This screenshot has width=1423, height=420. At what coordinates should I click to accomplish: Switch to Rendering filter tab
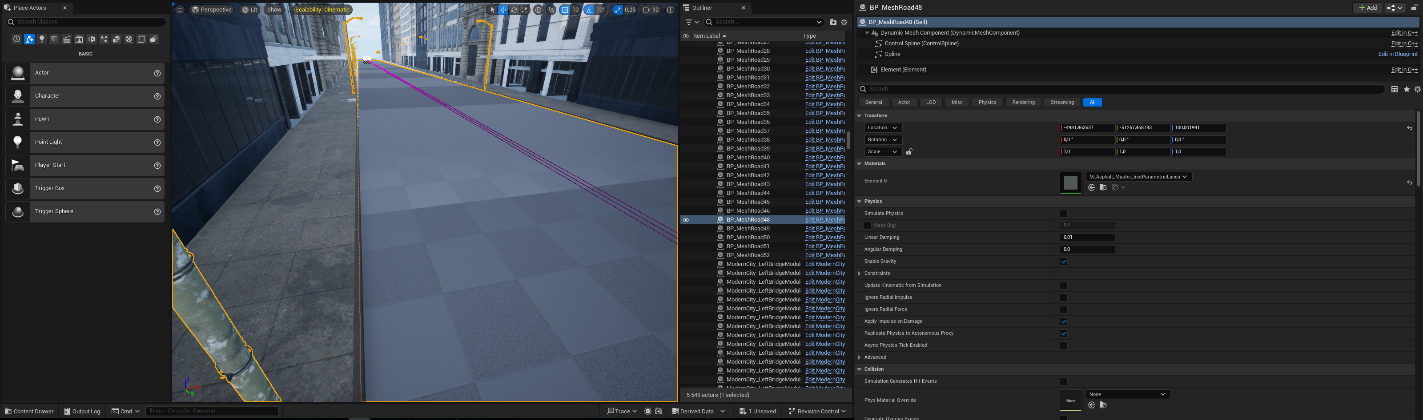[x=1023, y=103]
